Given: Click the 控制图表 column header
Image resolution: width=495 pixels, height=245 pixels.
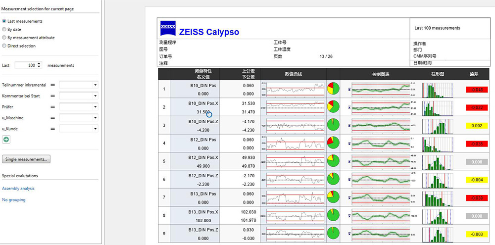Looking at the screenshot, I should [x=380, y=74].
